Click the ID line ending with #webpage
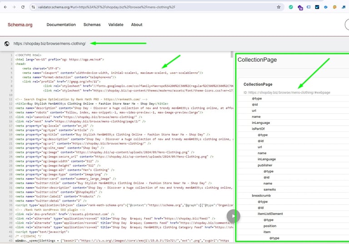349x244 pixels. point(287,93)
